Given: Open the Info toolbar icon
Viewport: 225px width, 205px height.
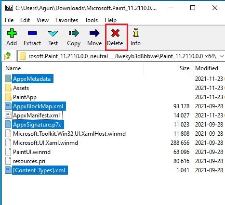Looking at the screenshot, I should (136, 33).
